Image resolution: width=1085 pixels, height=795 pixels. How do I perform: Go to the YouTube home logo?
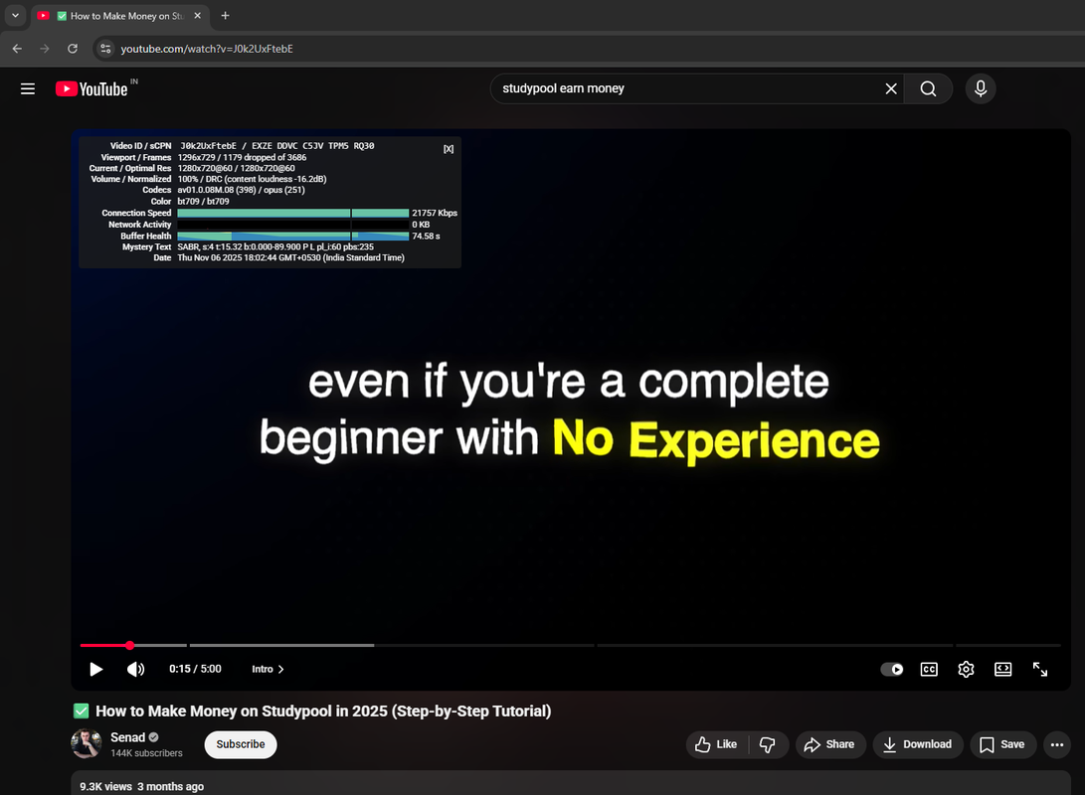tap(92, 89)
